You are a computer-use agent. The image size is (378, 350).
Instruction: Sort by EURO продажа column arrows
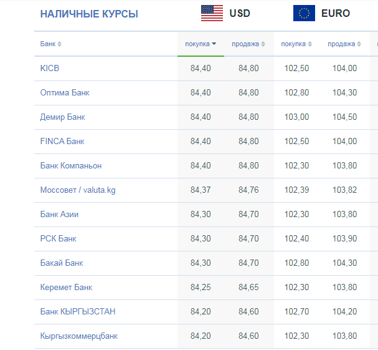click(x=359, y=44)
